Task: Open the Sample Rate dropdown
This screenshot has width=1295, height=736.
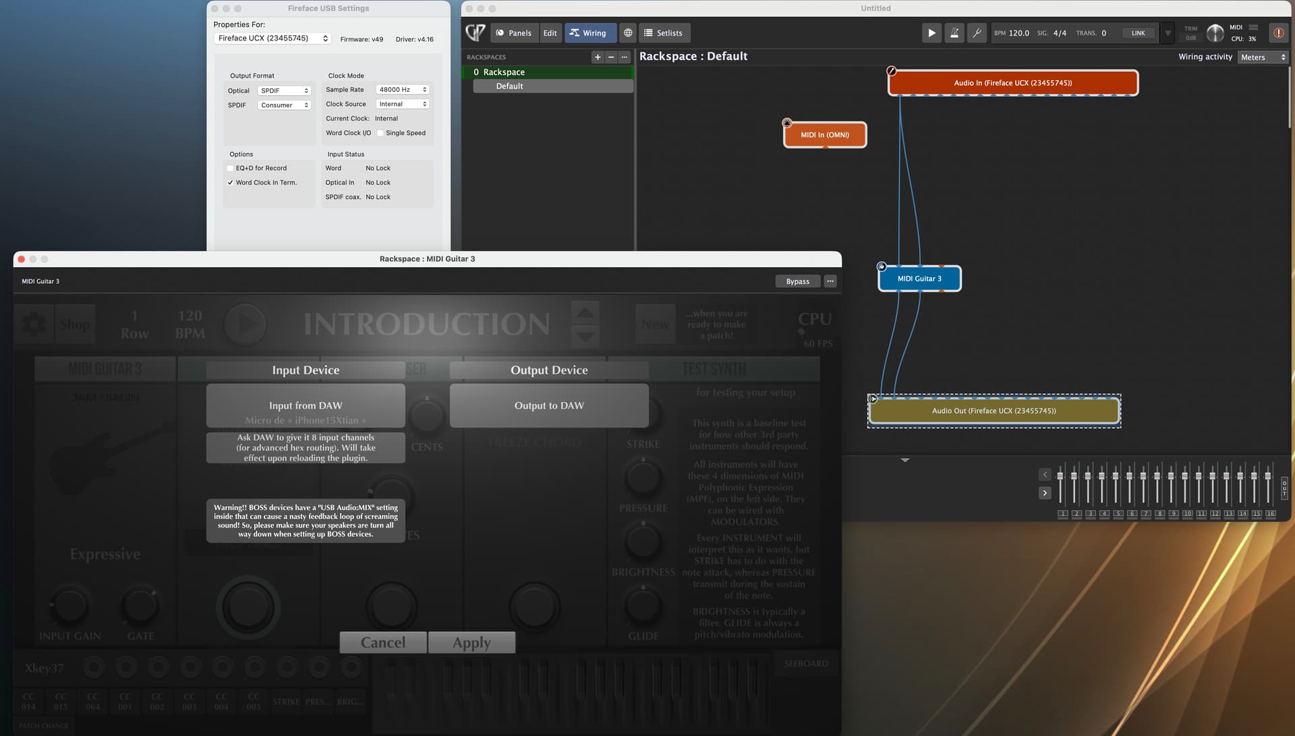Action: pos(403,90)
